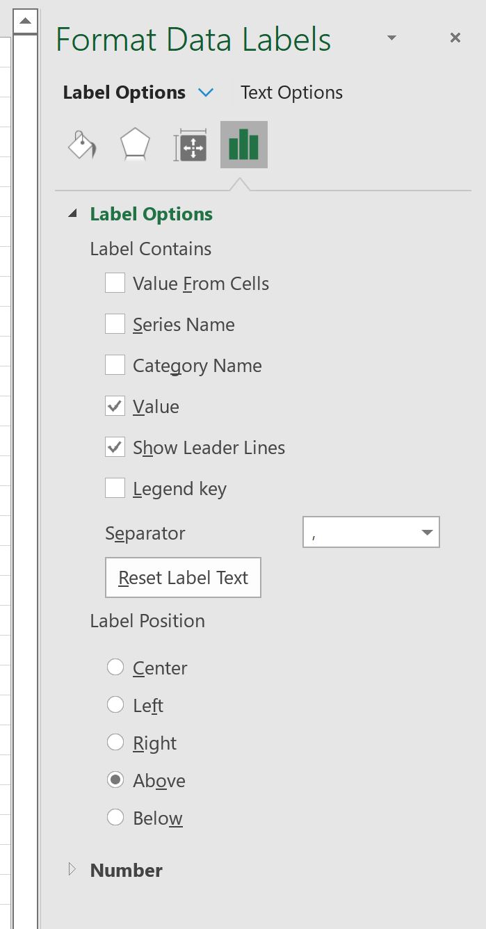The height and width of the screenshot is (929, 486).
Task: Choose the Below label position
Action: 115,818
